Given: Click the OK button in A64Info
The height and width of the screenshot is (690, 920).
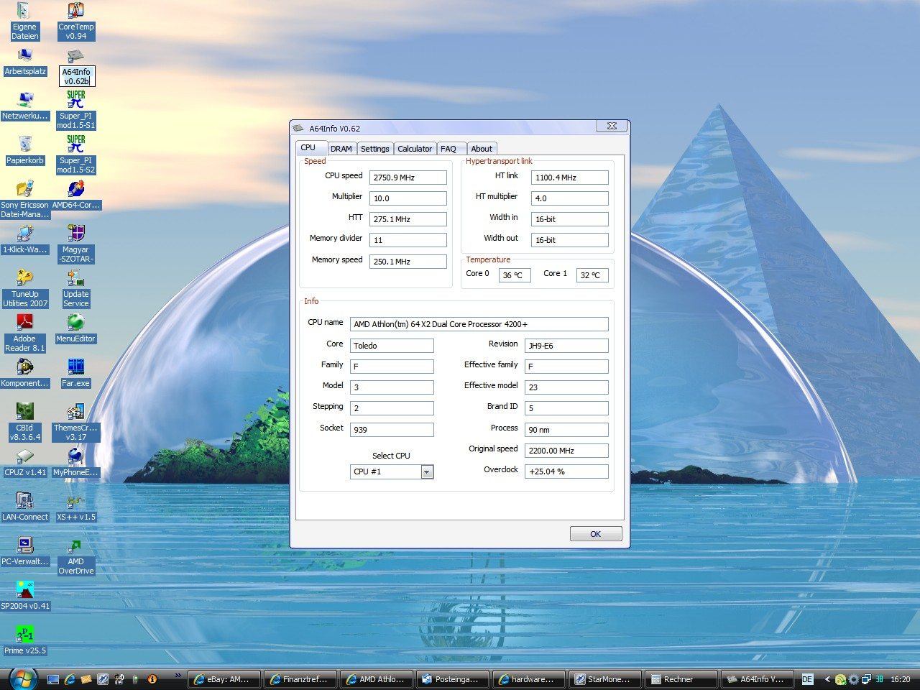Looking at the screenshot, I should (595, 534).
